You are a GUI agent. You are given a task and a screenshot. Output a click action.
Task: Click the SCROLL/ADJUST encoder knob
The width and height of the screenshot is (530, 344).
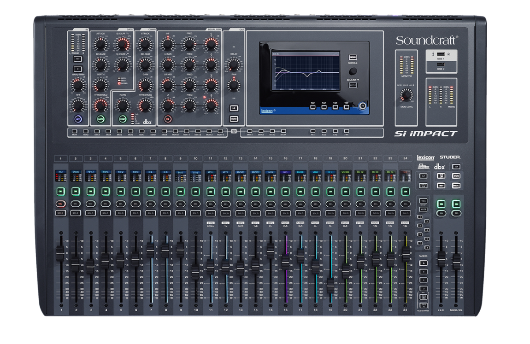(x=353, y=71)
